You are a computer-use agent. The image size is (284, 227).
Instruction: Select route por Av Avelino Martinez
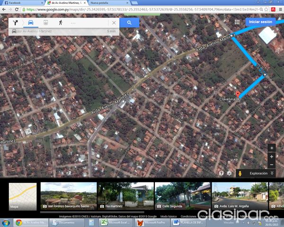click(x=64, y=31)
